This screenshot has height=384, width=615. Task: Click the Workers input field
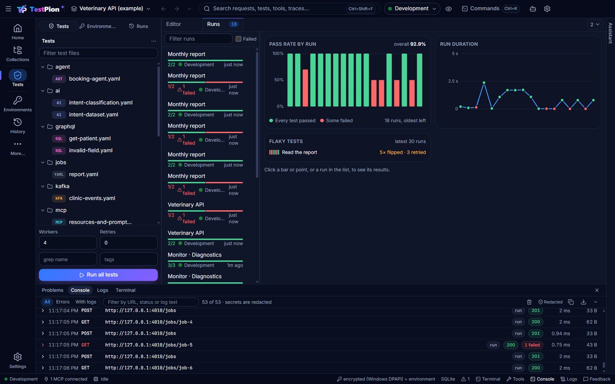[67, 243]
